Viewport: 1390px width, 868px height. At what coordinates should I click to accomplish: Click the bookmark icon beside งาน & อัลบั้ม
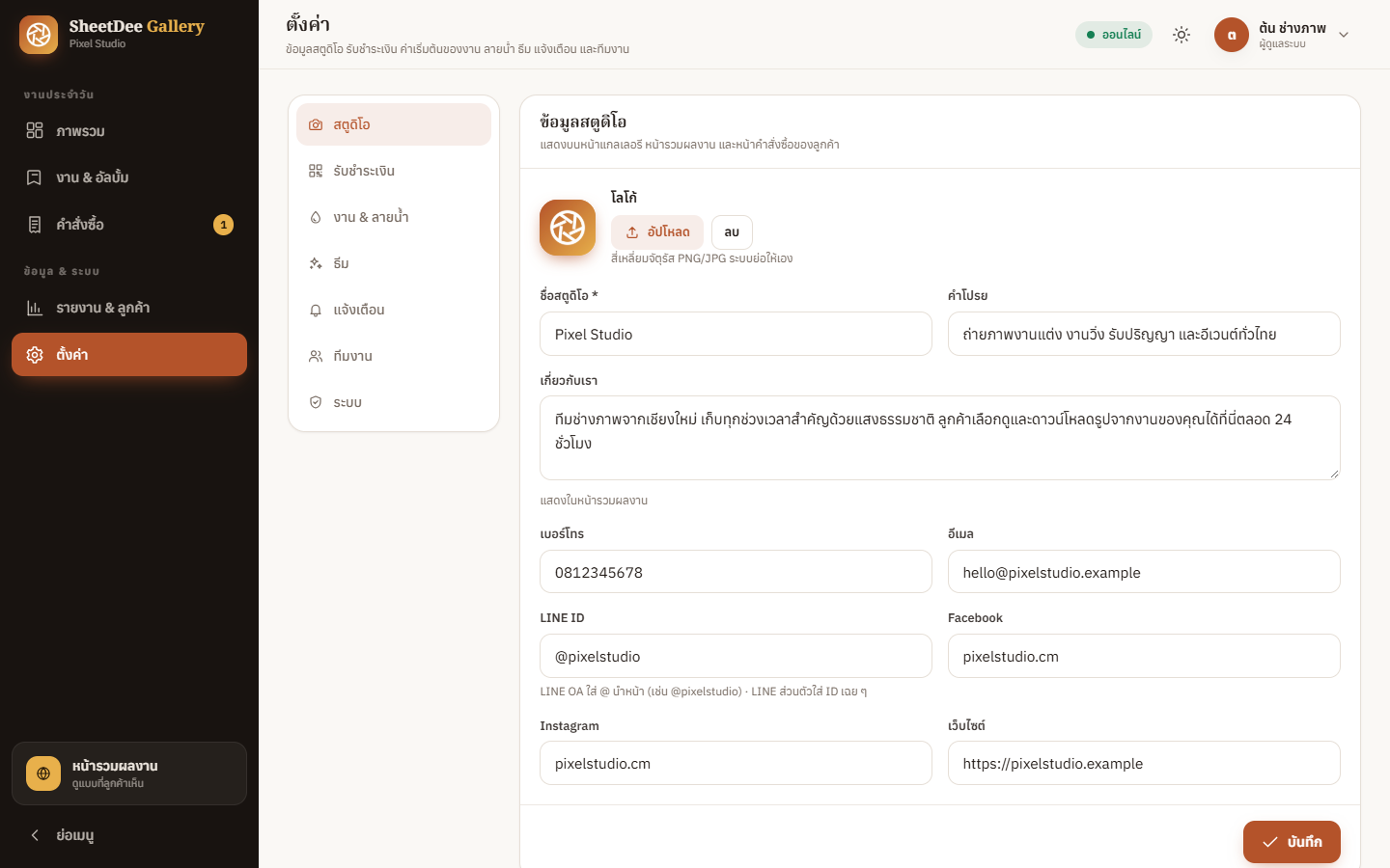pyautogui.click(x=35, y=177)
